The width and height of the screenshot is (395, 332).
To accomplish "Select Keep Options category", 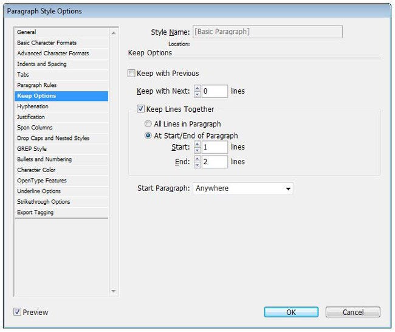I will (61, 96).
